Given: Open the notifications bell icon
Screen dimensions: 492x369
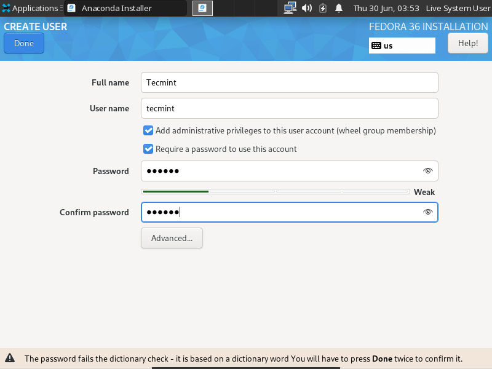Looking at the screenshot, I should click(339, 8).
